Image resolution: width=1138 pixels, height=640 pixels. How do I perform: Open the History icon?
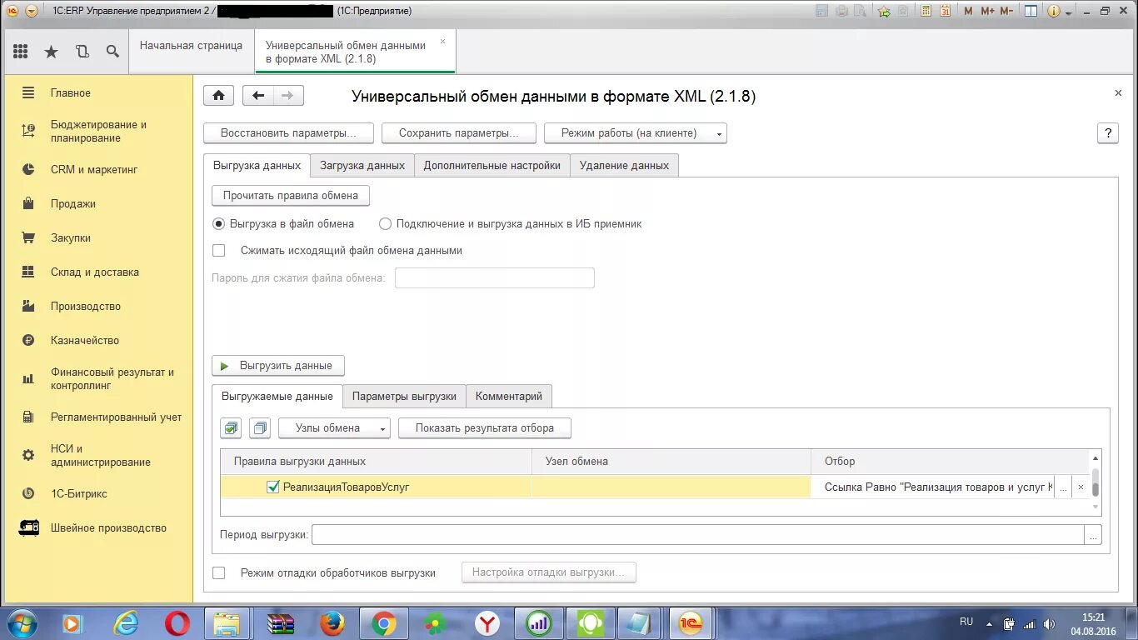pos(82,52)
